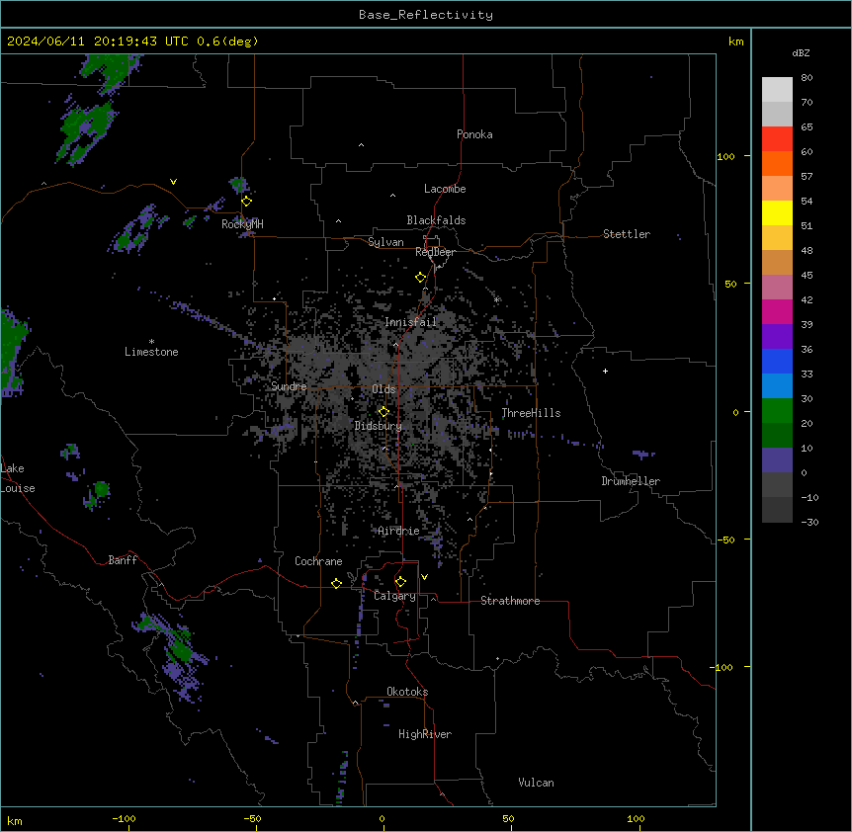Viewport: 852px width, 832px height.
Task: Click the RedDeer town label
Action: coord(435,252)
